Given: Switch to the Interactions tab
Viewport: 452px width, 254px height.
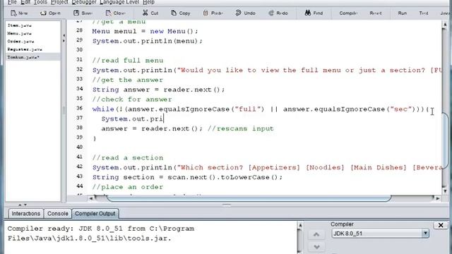Looking at the screenshot, I should 25,214.
